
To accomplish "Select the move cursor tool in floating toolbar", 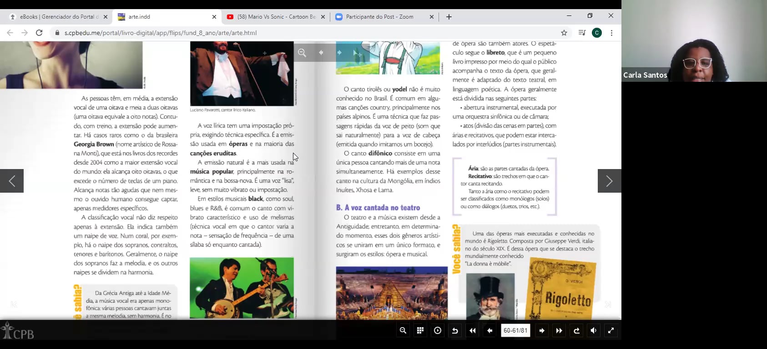I will [x=358, y=53].
